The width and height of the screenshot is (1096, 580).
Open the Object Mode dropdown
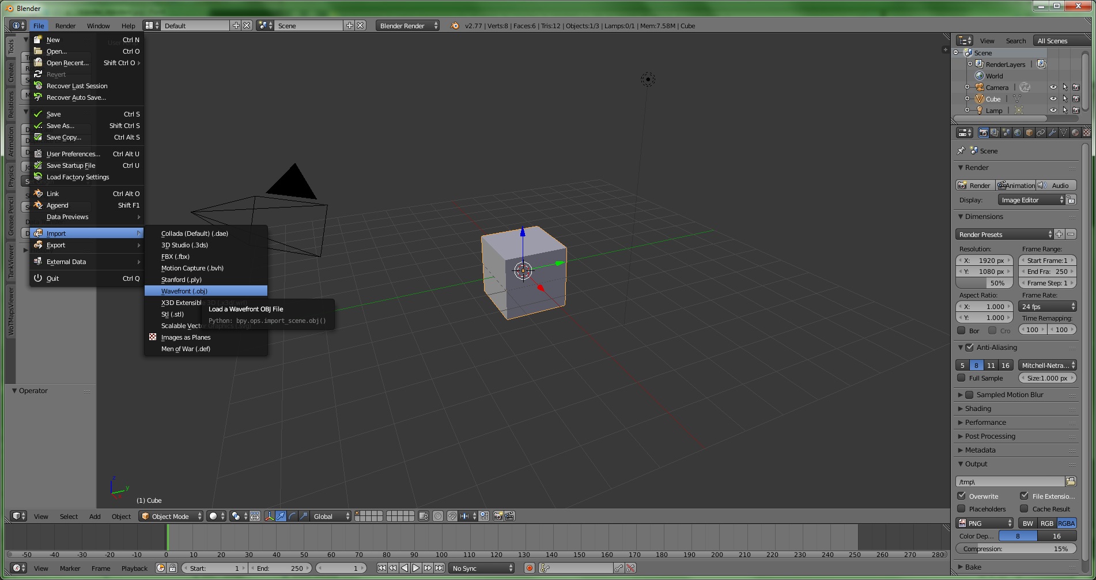point(171,516)
